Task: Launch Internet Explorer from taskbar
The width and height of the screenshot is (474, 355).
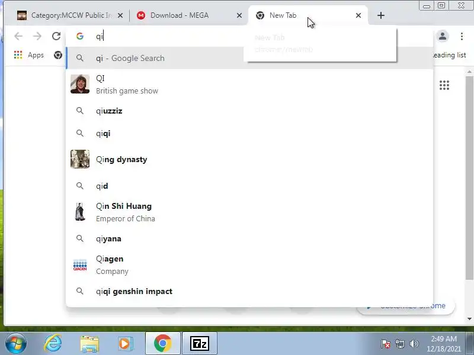Action: tap(53, 344)
